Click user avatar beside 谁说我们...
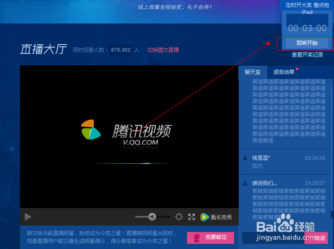The width and height of the screenshot is (334, 249). coord(245,183)
